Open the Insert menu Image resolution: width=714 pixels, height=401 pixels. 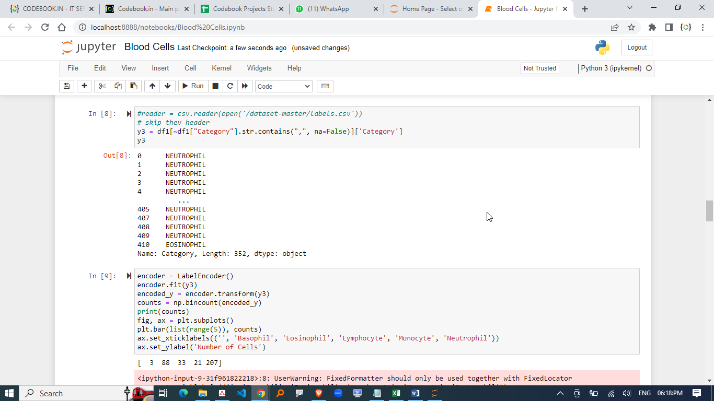[160, 68]
